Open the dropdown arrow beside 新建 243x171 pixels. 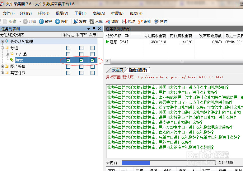coord(20,22)
